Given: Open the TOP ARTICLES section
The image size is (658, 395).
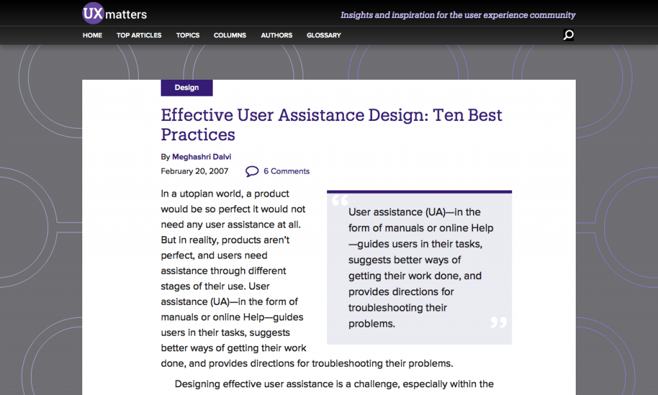Looking at the screenshot, I should pyautogui.click(x=139, y=35).
